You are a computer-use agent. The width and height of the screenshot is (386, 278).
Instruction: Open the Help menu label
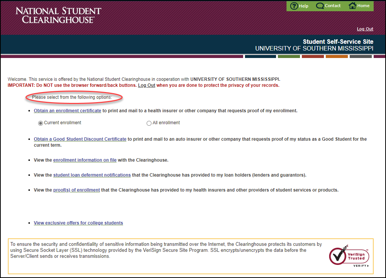(304, 6)
